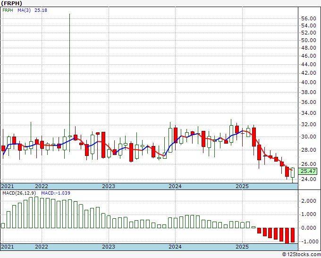Click the green FRPH legend label
The height and width of the screenshot is (258, 321).
[x=8, y=10]
